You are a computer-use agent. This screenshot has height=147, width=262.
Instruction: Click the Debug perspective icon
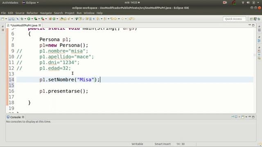click(x=259, y=19)
